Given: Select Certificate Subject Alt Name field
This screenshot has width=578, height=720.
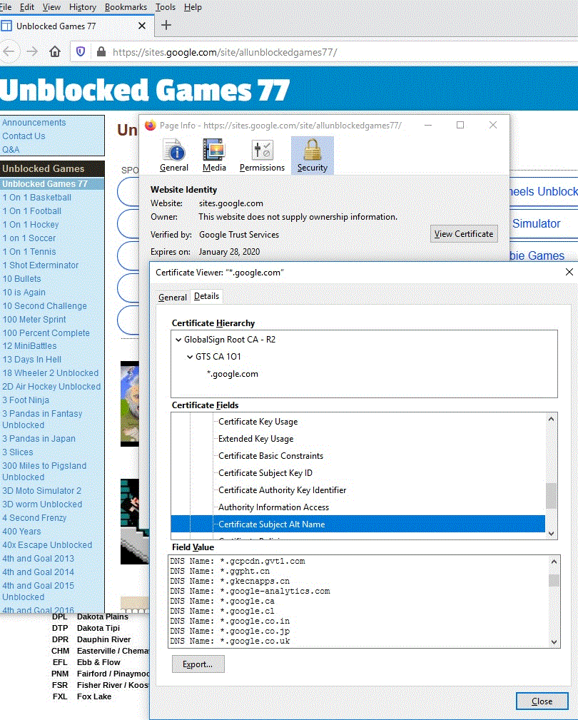Looking at the screenshot, I should pos(358,524).
